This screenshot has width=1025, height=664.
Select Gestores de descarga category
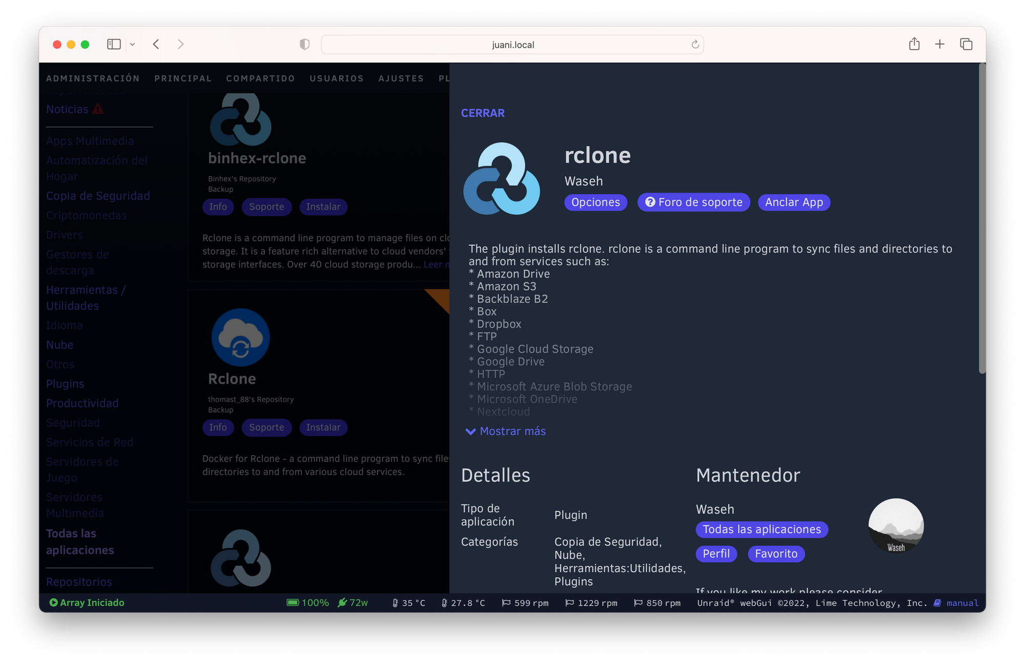pyautogui.click(x=77, y=262)
